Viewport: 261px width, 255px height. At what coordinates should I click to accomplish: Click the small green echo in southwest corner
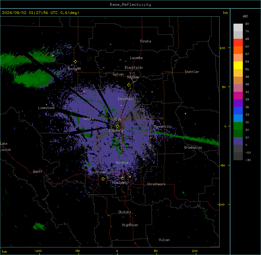[39, 226]
